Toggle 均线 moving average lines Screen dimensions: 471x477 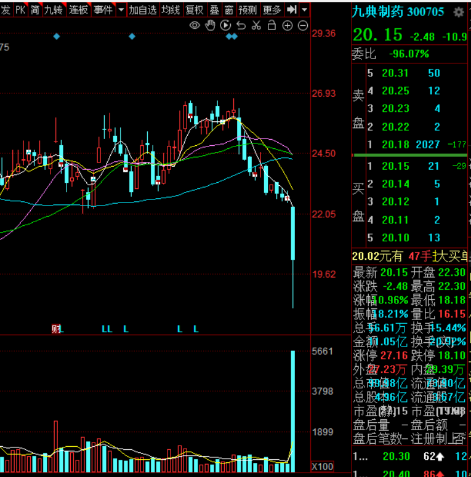[171, 10]
